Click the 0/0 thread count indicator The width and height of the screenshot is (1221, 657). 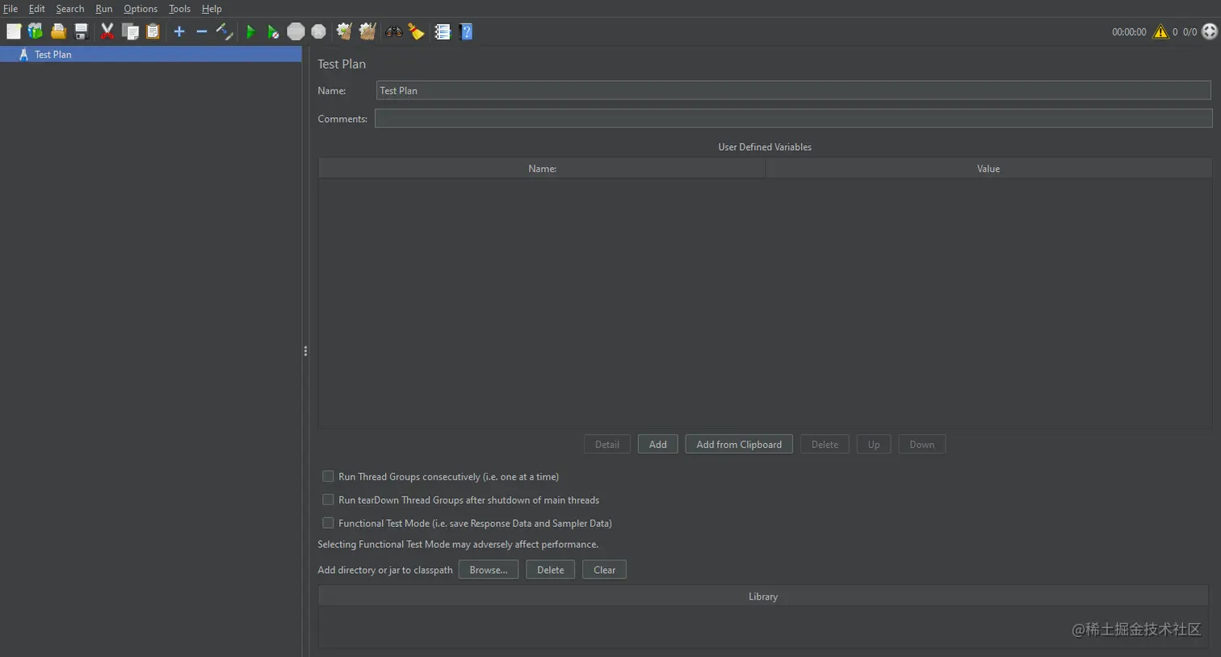tap(1190, 32)
